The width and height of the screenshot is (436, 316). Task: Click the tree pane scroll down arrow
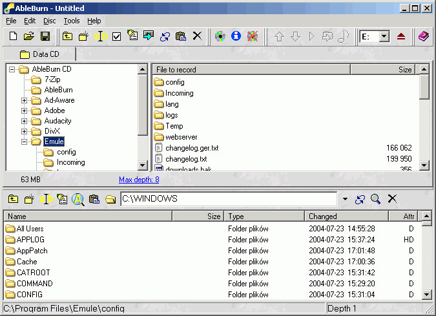(x=142, y=165)
